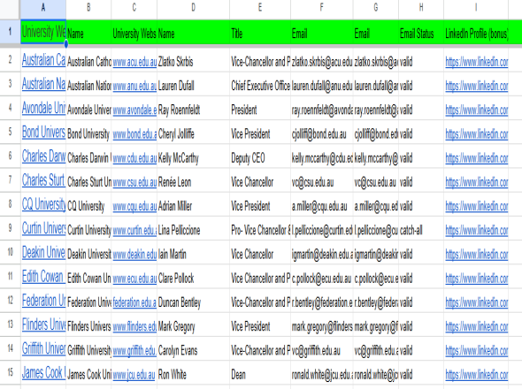Image resolution: width=522 pixels, height=389 pixels.
Task: Select cell with catch-all status
Action: (421, 229)
